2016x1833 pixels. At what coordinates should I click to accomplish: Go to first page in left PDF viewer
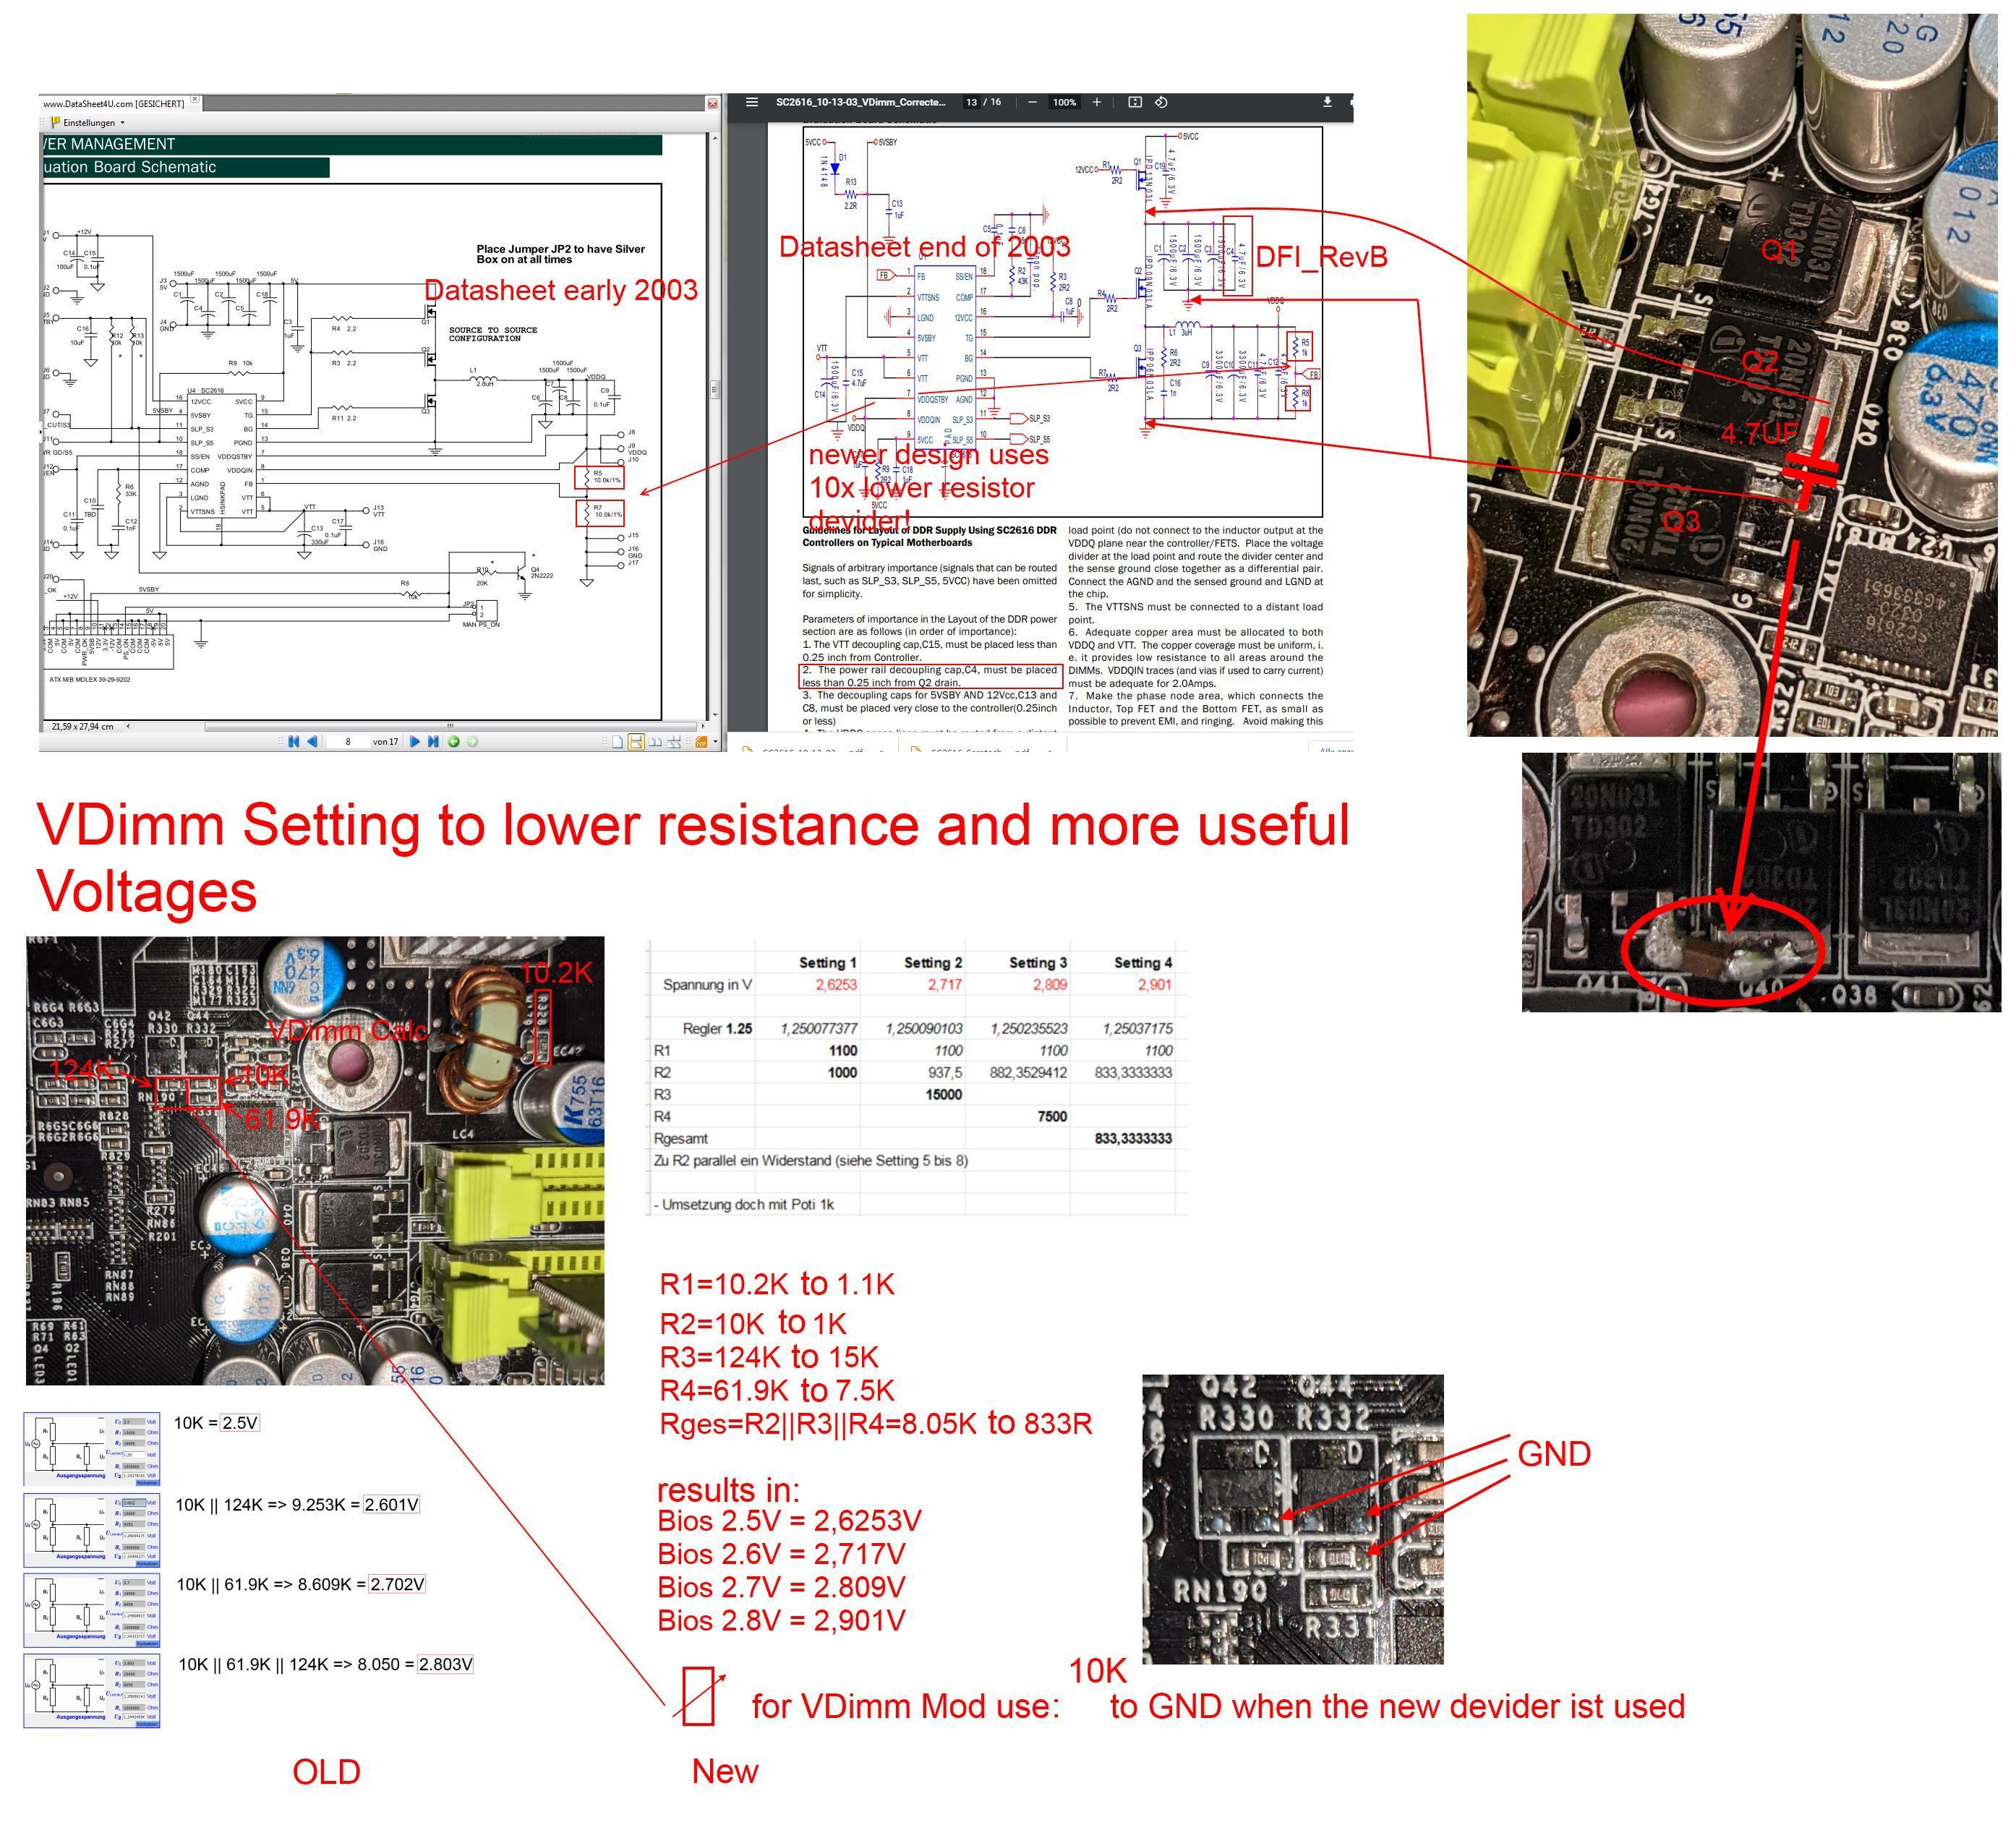click(x=294, y=742)
